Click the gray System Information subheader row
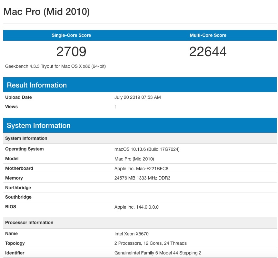 tap(140, 138)
